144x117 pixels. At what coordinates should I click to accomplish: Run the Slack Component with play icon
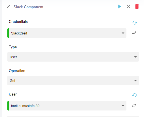120,6
